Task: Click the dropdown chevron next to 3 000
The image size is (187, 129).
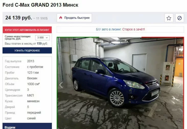Action: (47, 38)
